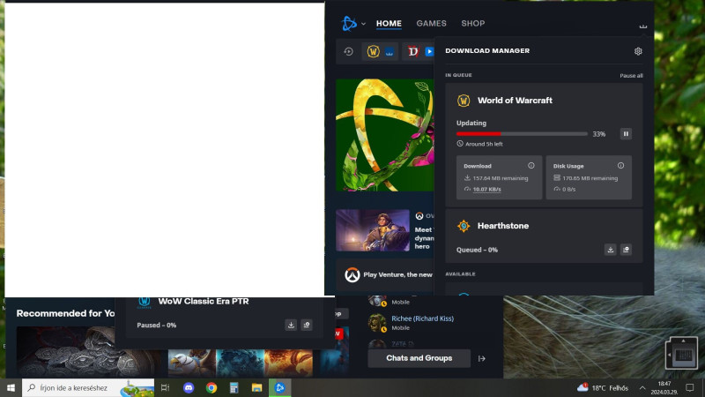Open the Overwatch hero news thumbnail

pos(373,230)
